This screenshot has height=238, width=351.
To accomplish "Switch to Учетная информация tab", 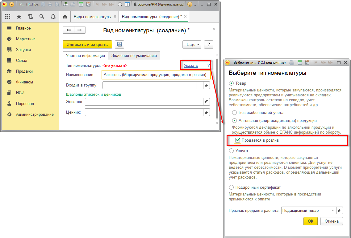I will point(85,56).
